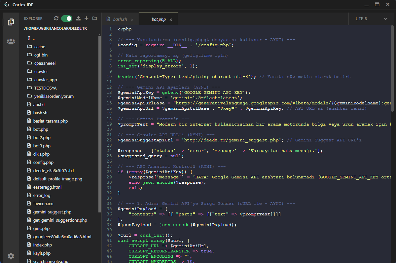The height and width of the screenshot is (263, 396).
Task: Select the bot.php editor tab
Action: click(159, 19)
